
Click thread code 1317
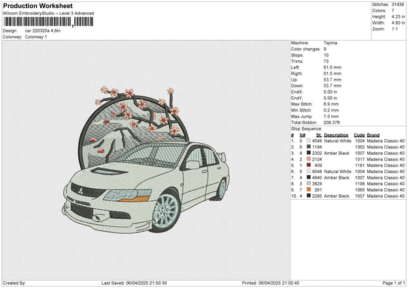pos(360,160)
